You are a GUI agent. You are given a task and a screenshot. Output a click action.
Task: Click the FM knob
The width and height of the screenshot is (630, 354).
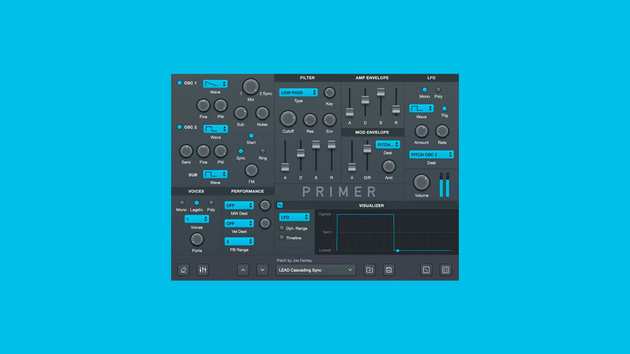251,171
